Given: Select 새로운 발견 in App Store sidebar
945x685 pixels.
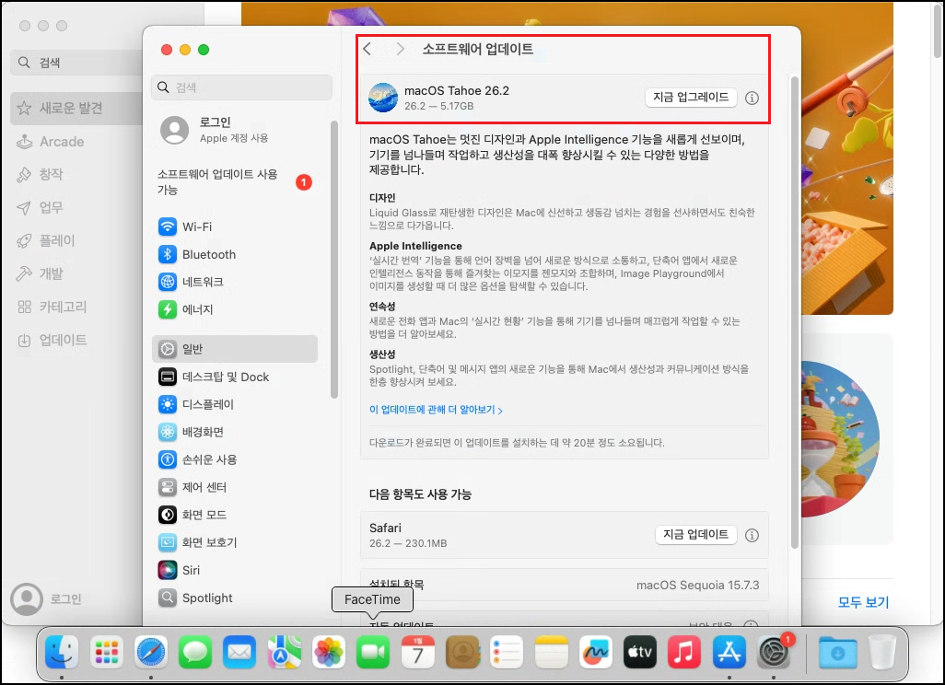Looking at the screenshot, I should click(76, 109).
